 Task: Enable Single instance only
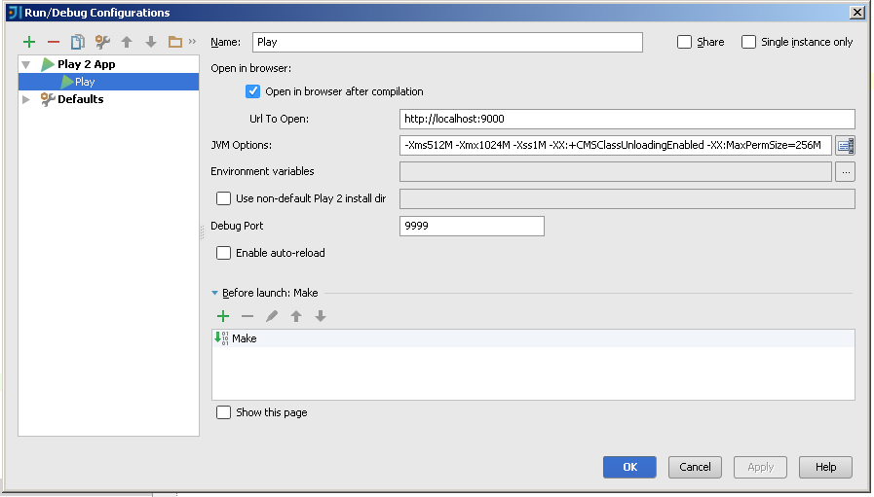click(748, 42)
